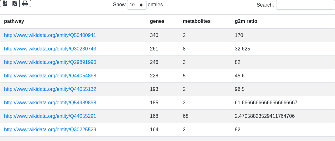Open the Q30225529 Wikidata entity link
The width and height of the screenshot is (335, 141).
(x=50, y=130)
